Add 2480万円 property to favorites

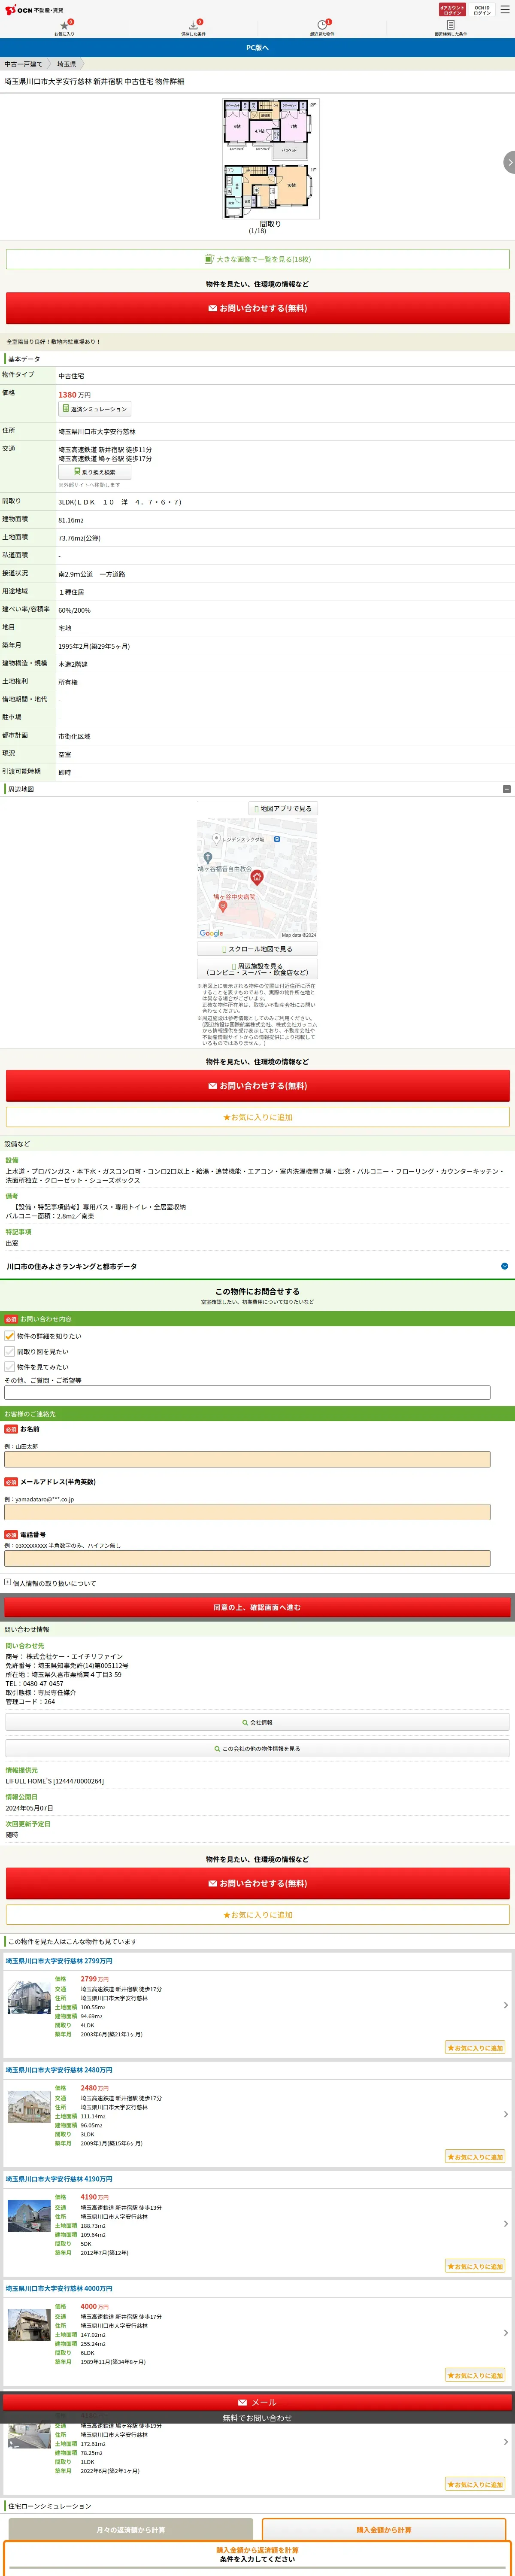pyautogui.click(x=475, y=2156)
